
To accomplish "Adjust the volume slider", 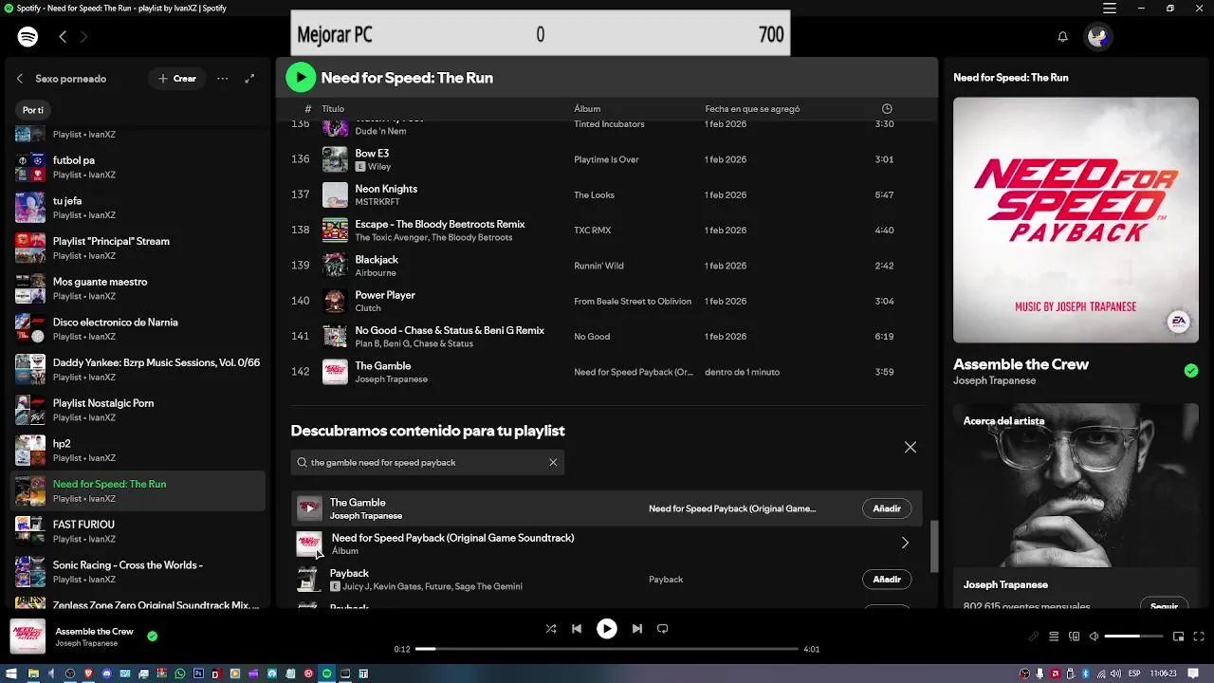I will 1133,637.
